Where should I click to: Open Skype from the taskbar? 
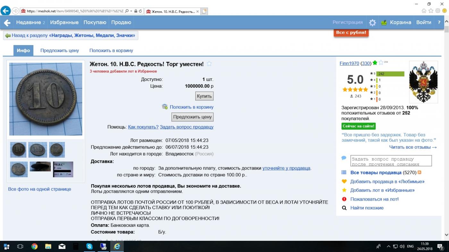tap(89, 246)
